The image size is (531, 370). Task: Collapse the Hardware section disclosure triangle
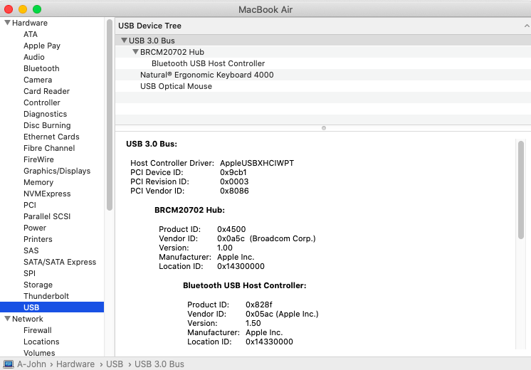(7, 23)
